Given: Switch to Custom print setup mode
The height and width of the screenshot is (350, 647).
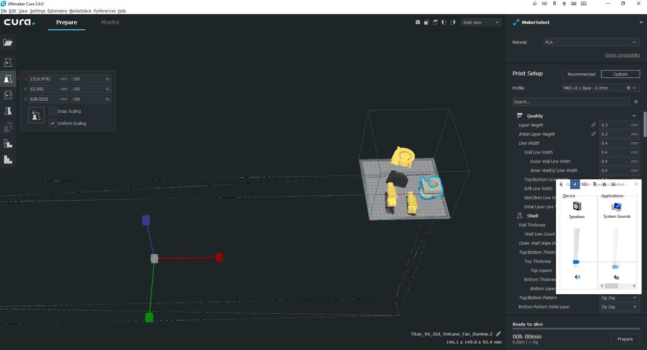Looking at the screenshot, I should click(620, 74).
